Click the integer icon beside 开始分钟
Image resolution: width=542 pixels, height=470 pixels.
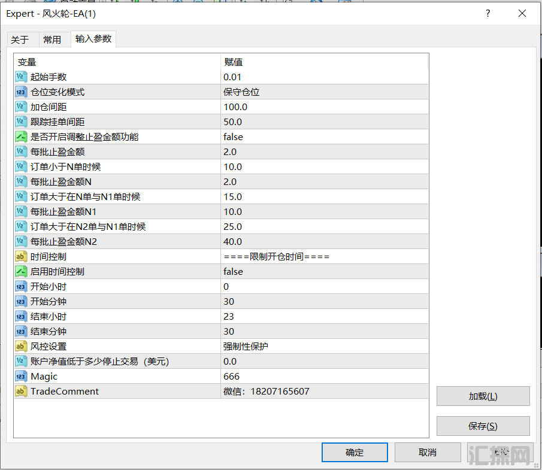click(x=21, y=301)
